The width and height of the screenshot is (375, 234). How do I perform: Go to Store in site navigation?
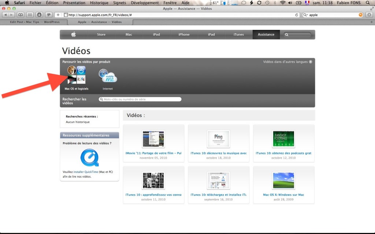[101, 34]
